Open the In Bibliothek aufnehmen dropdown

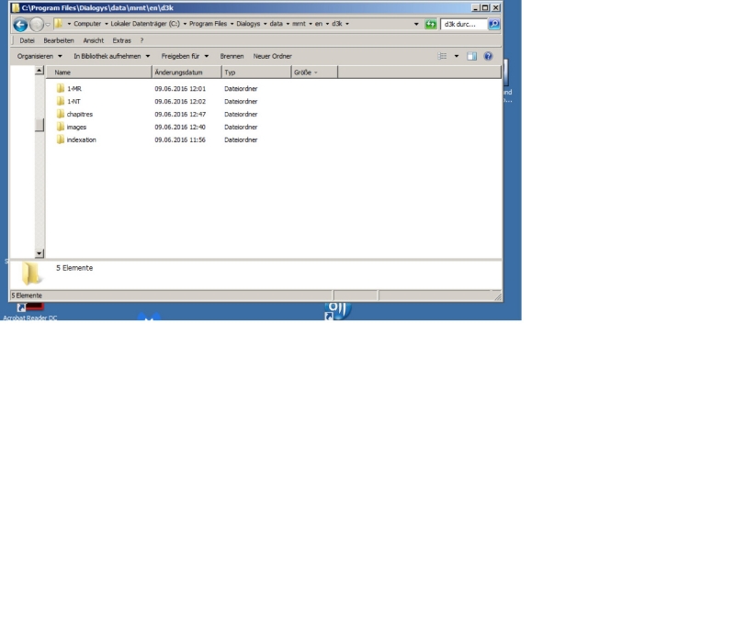[111, 56]
